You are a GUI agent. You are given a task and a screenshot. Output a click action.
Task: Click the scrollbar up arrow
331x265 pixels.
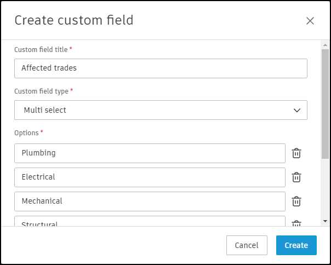click(x=326, y=45)
